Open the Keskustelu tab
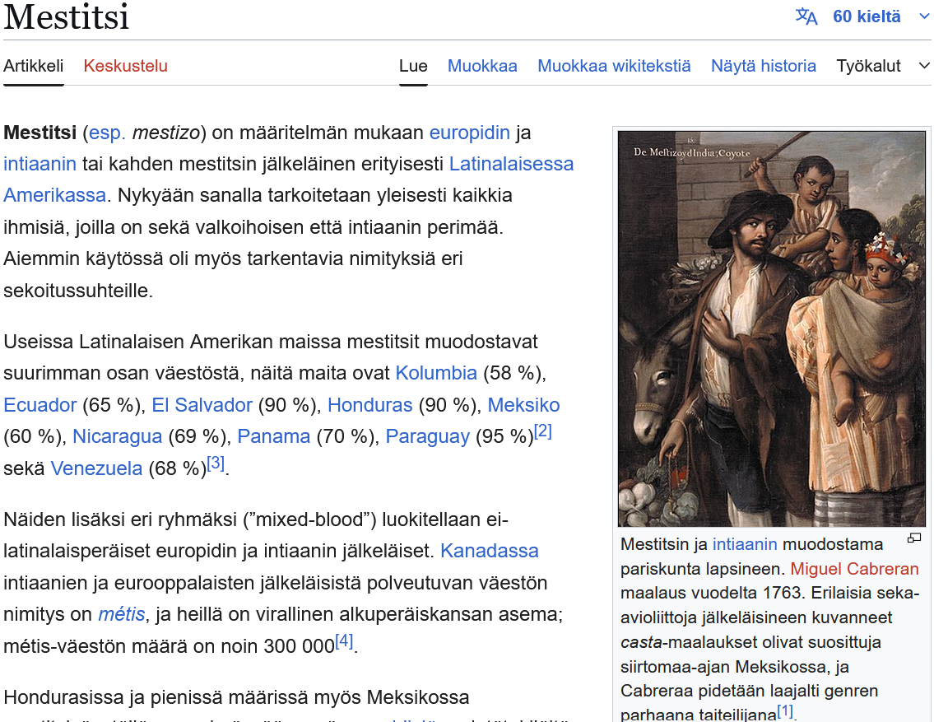 point(126,66)
